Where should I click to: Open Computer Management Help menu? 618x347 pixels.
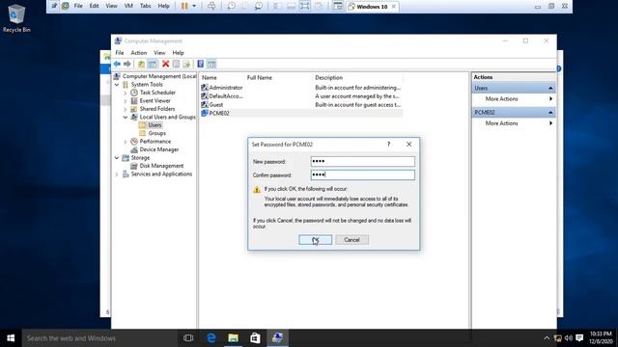click(178, 53)
